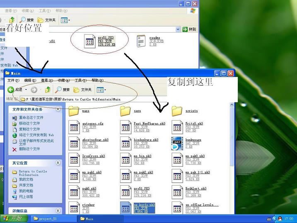Select mp_pak2.pk3 file icon
This screenshot has width=297, height=223.
click(x=126, y=176)
